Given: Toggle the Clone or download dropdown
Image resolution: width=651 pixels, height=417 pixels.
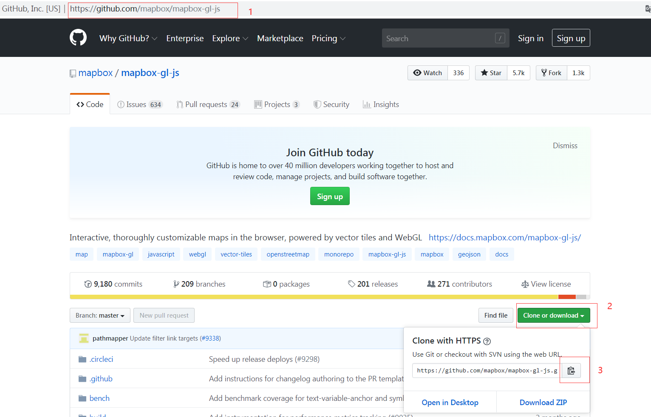Looking at the screenshot, I should pos(554,316).
